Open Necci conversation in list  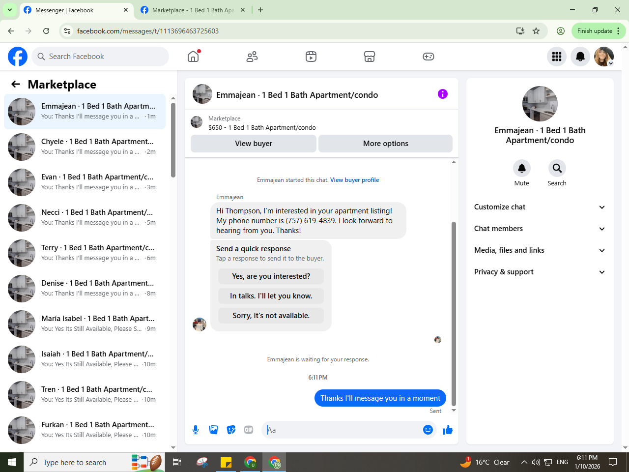85,218
